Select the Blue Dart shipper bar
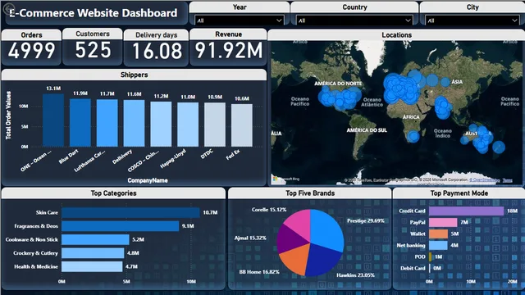Screen dimensions: 525x295 pyautogui.click(x=80, y=122)
